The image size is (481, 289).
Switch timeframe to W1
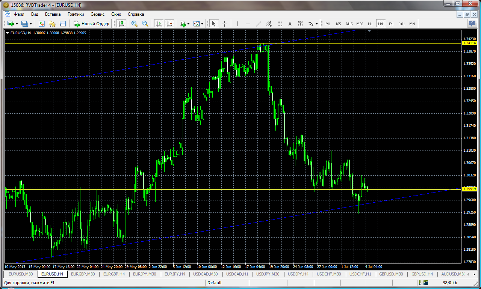click(x=402, y=24)
